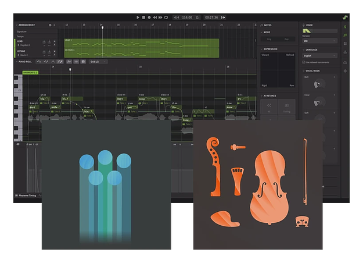Click the voice database thumbnail in Voice panel
The image size is (363, 263).
point(307,31)
